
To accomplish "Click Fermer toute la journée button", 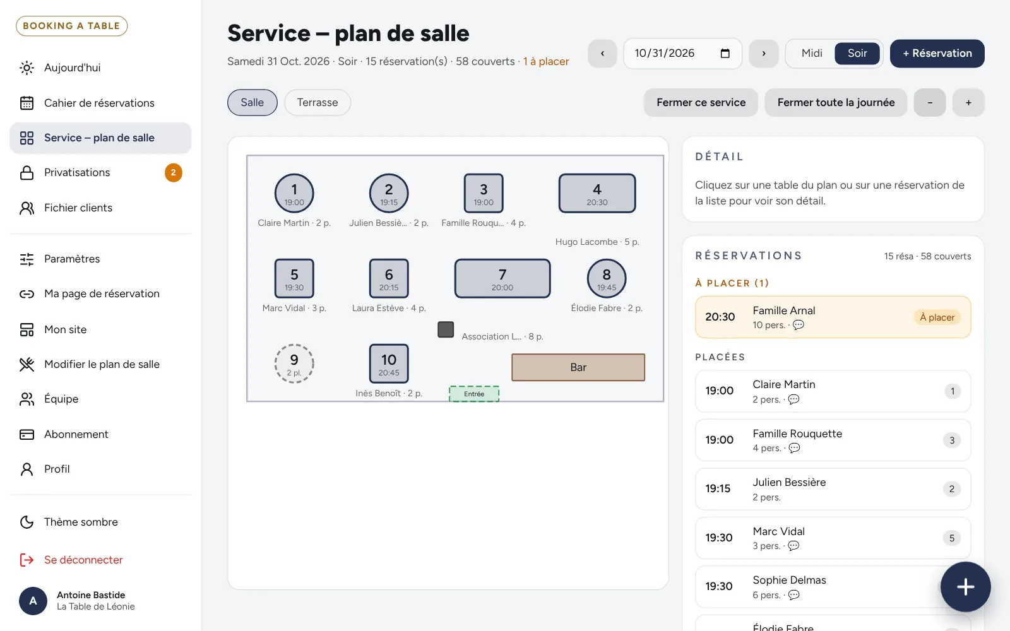I will click(836, 102).
